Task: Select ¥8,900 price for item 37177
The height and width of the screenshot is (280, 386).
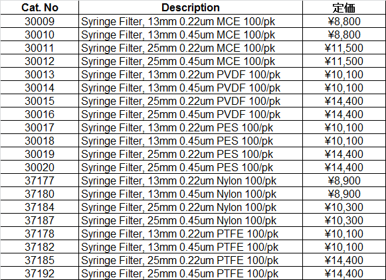Action: click(344, 180)
